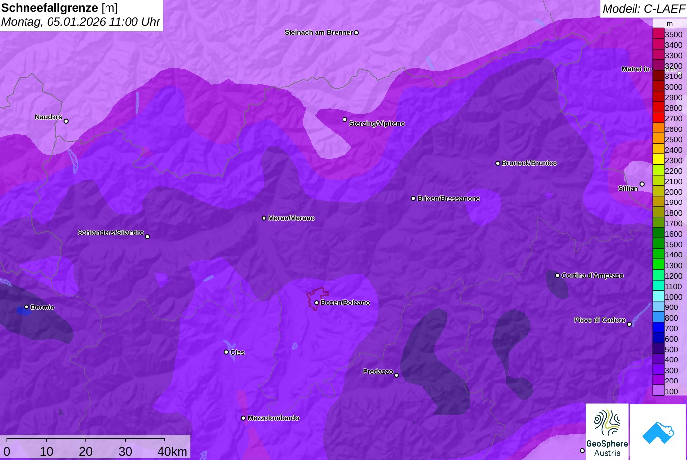Click the Steinach am Brenner location marker
This screenshot has height=460, width=687.
(x=356, y=33)
